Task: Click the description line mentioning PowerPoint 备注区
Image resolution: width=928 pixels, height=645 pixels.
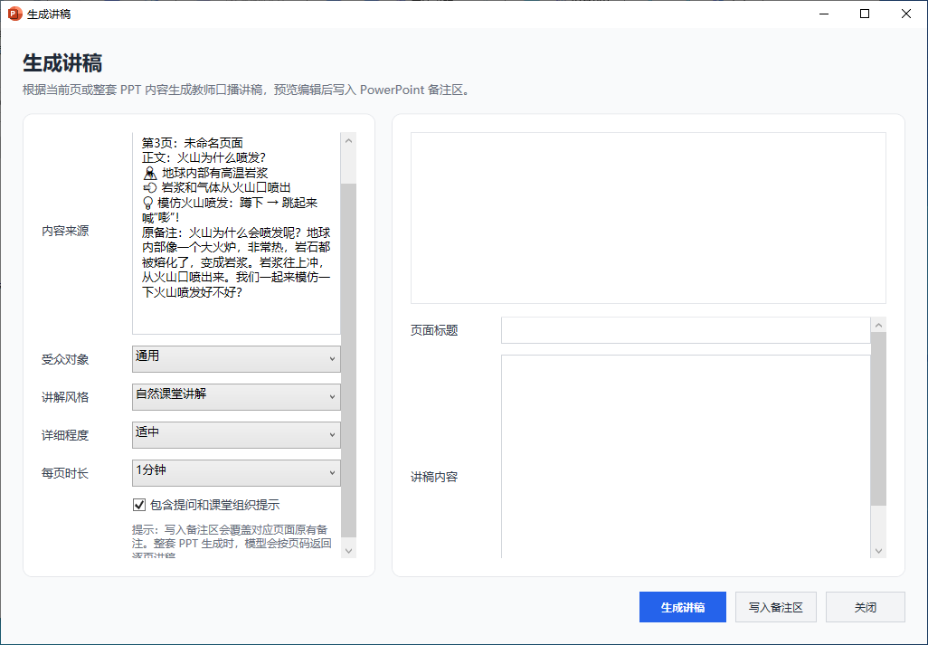Action: tap(247, 90)
